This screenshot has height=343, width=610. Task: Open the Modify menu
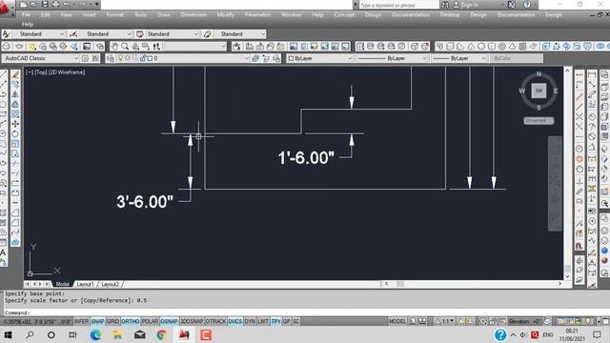pyautogui.click(x=226, y=15)
